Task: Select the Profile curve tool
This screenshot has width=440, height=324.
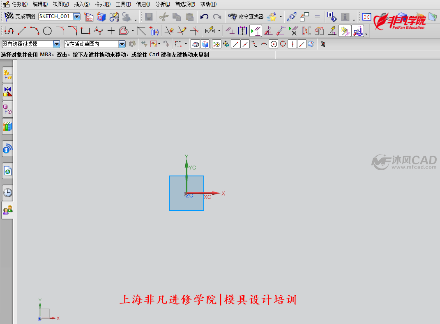Action: [9, 31]
